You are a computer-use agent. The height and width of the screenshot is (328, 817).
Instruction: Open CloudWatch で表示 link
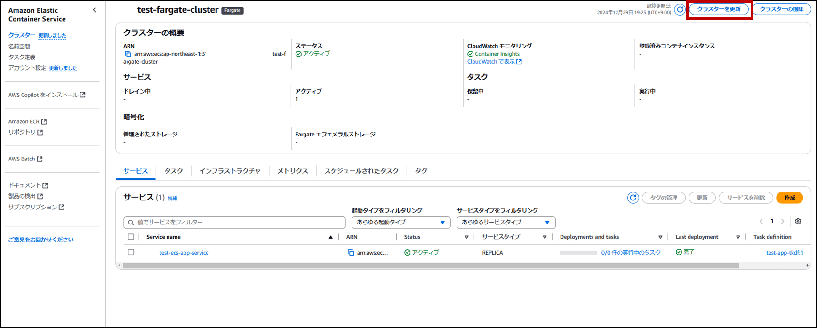[x=494, y=62]
